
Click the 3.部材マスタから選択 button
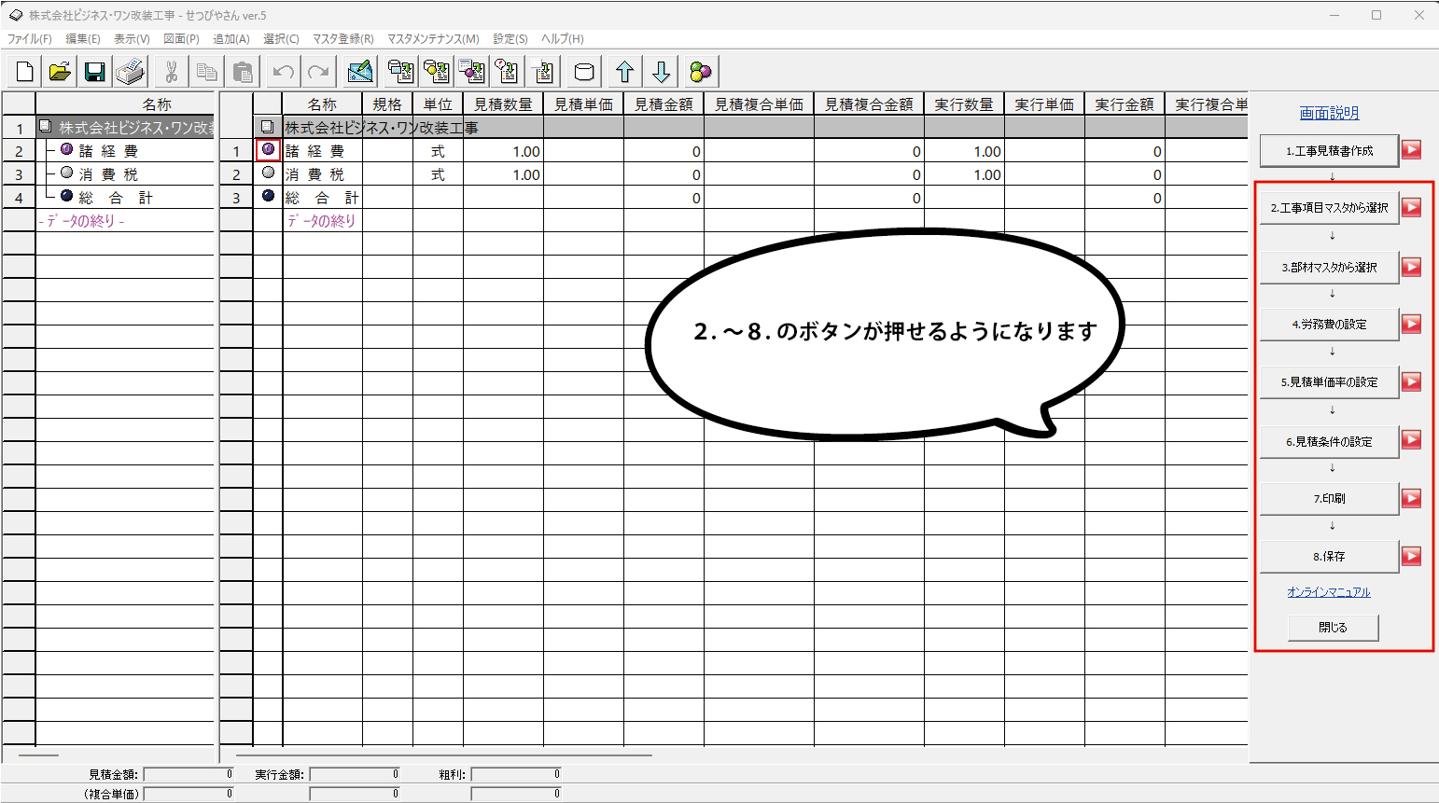coord(1329,267)
